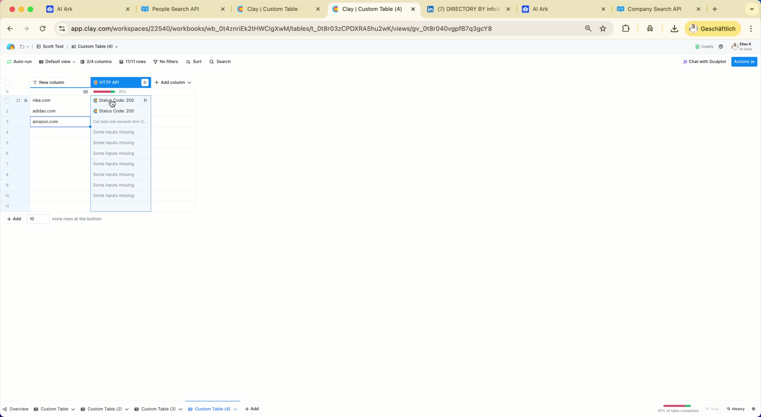Check the nike.com row checkbox

click(8, 100)
